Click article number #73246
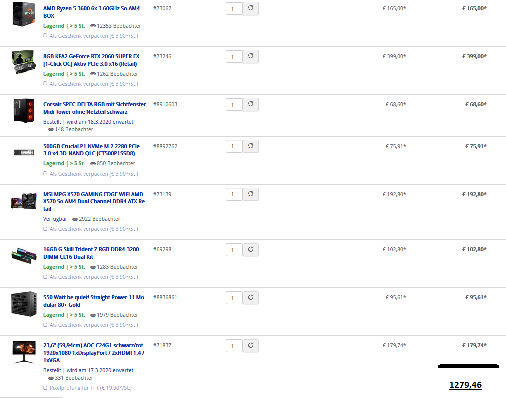This screenshot has width=506, height=398. (x=162, y=57)
